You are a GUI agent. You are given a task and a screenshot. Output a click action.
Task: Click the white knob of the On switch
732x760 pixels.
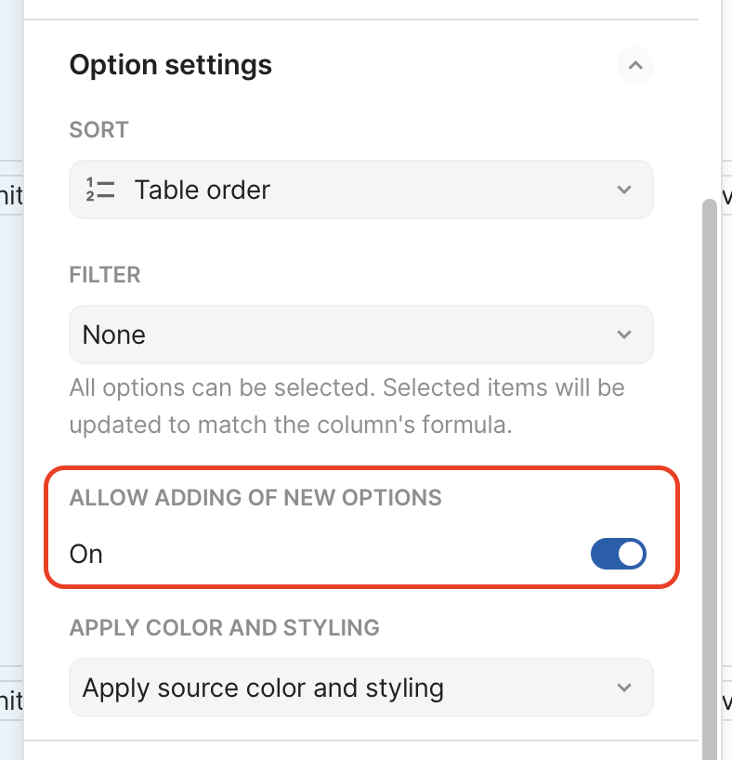[631, 554]
